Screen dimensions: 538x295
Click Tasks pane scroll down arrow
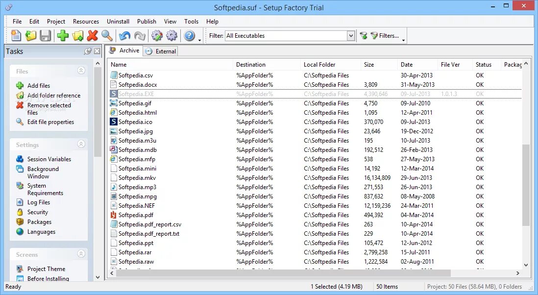[x=98, y=277]
